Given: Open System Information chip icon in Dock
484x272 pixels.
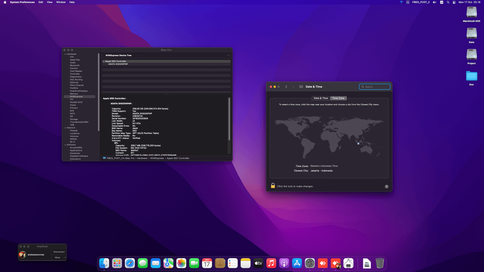Looking at the screenshot, I should pyautogui.click(x=348, y=263).
